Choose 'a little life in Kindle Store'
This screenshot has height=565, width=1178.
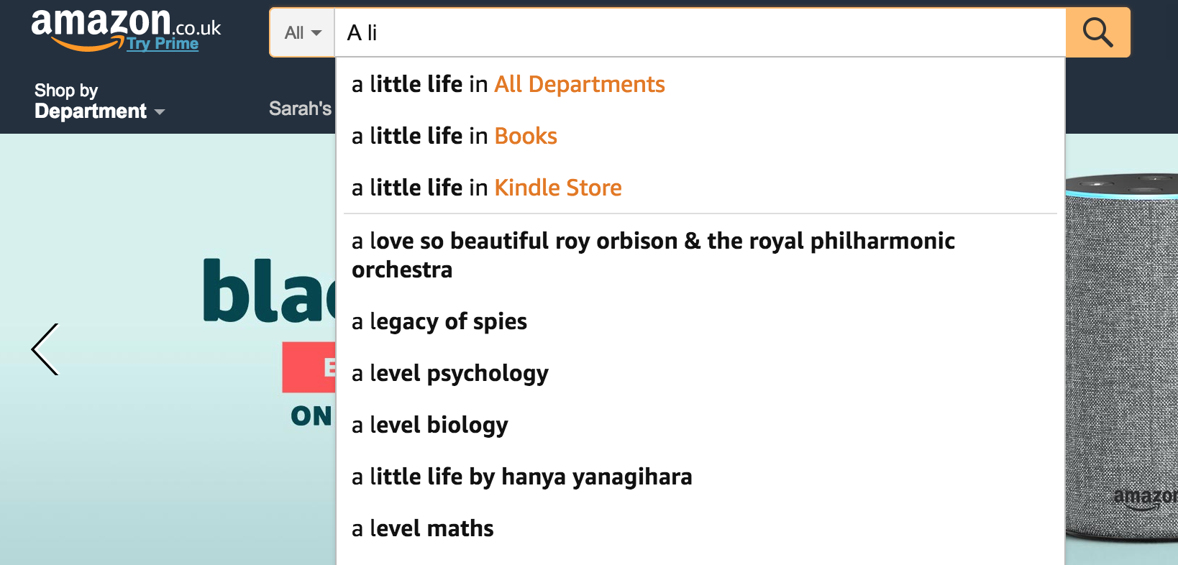click(700, 188)
